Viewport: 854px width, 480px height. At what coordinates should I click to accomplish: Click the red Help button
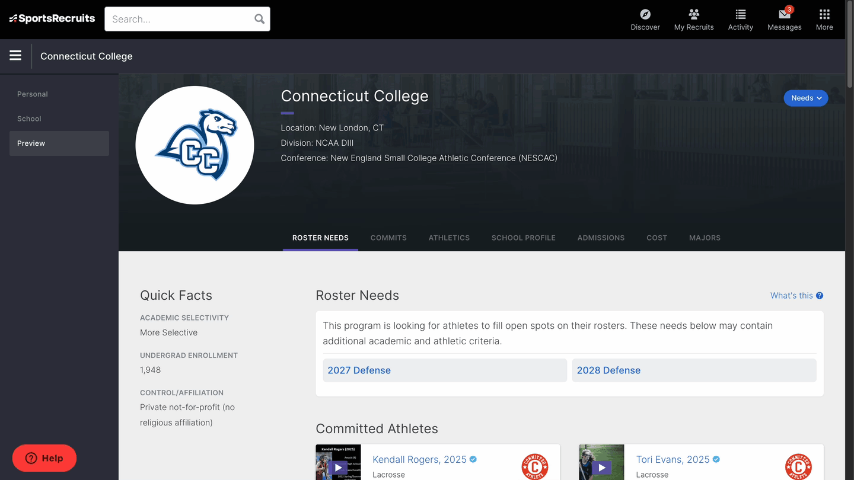[44, 458]
